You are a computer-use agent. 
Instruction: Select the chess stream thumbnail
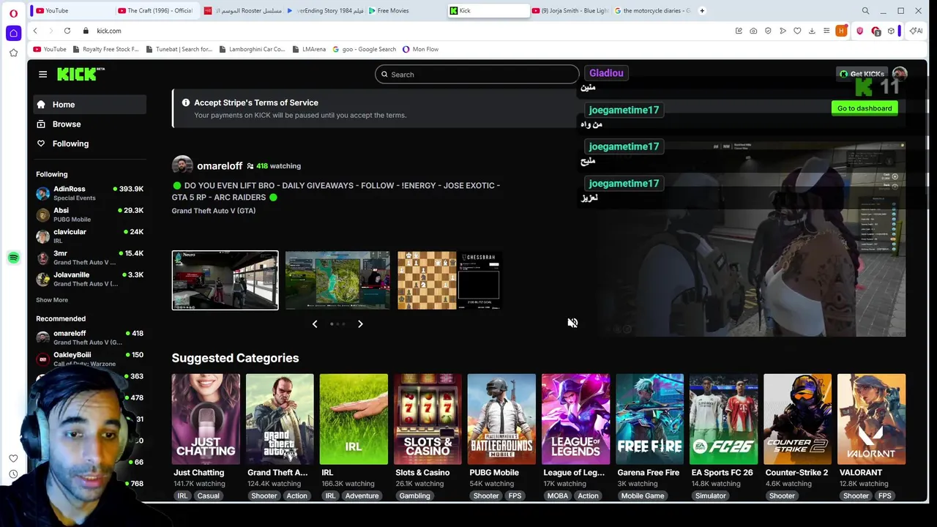[x=449, y=280]
